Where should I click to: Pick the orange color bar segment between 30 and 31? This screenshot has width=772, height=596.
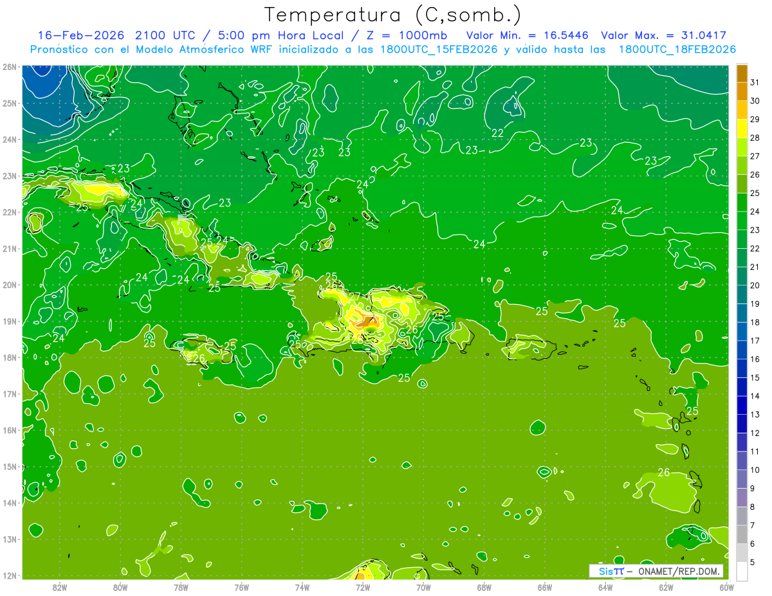tap(742, 91)
